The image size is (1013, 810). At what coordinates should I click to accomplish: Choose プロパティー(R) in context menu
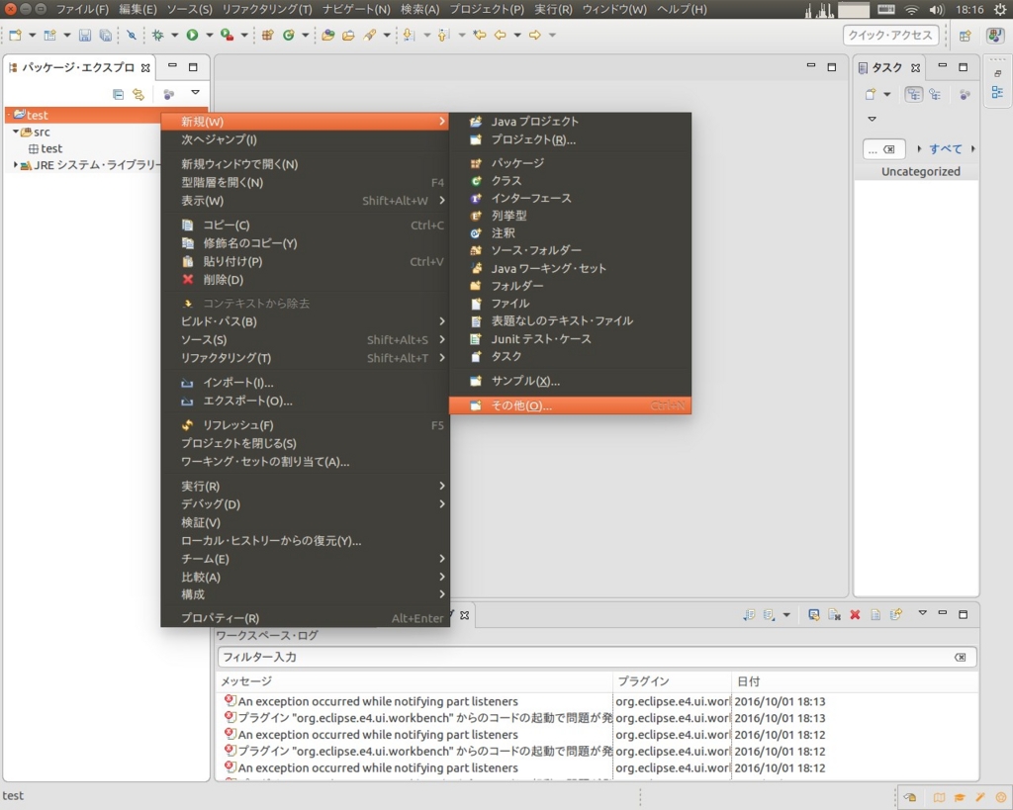click(305, 618)
